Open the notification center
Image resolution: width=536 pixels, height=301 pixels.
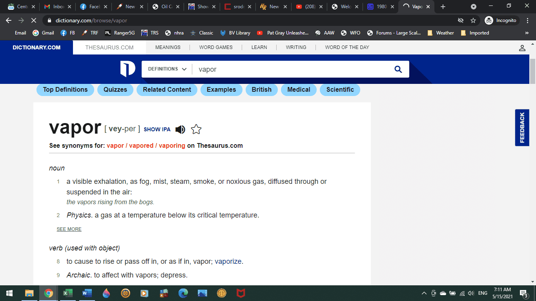[x=523, y=293]
